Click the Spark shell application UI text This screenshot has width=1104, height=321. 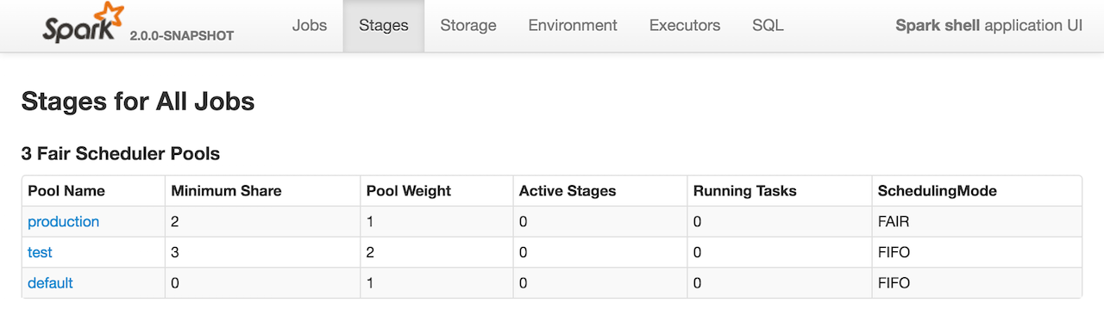(x=989, y=25)
